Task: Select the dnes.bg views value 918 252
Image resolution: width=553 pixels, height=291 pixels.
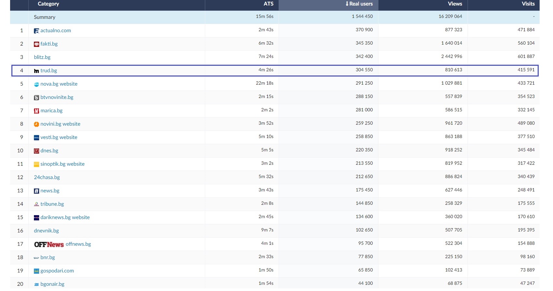Action: [454, 150]
